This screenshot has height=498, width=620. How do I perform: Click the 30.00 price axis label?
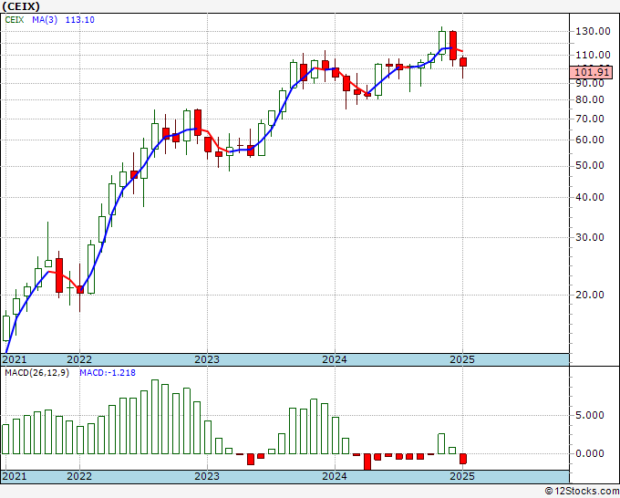(x=589, y=237)
